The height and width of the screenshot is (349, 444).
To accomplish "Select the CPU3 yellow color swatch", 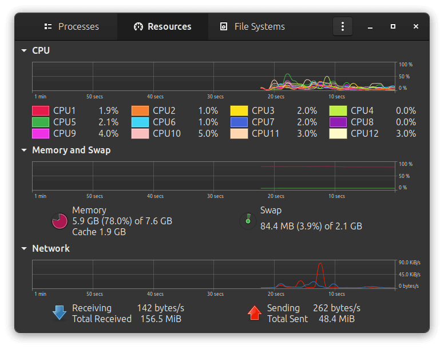I will click(239, 110).
